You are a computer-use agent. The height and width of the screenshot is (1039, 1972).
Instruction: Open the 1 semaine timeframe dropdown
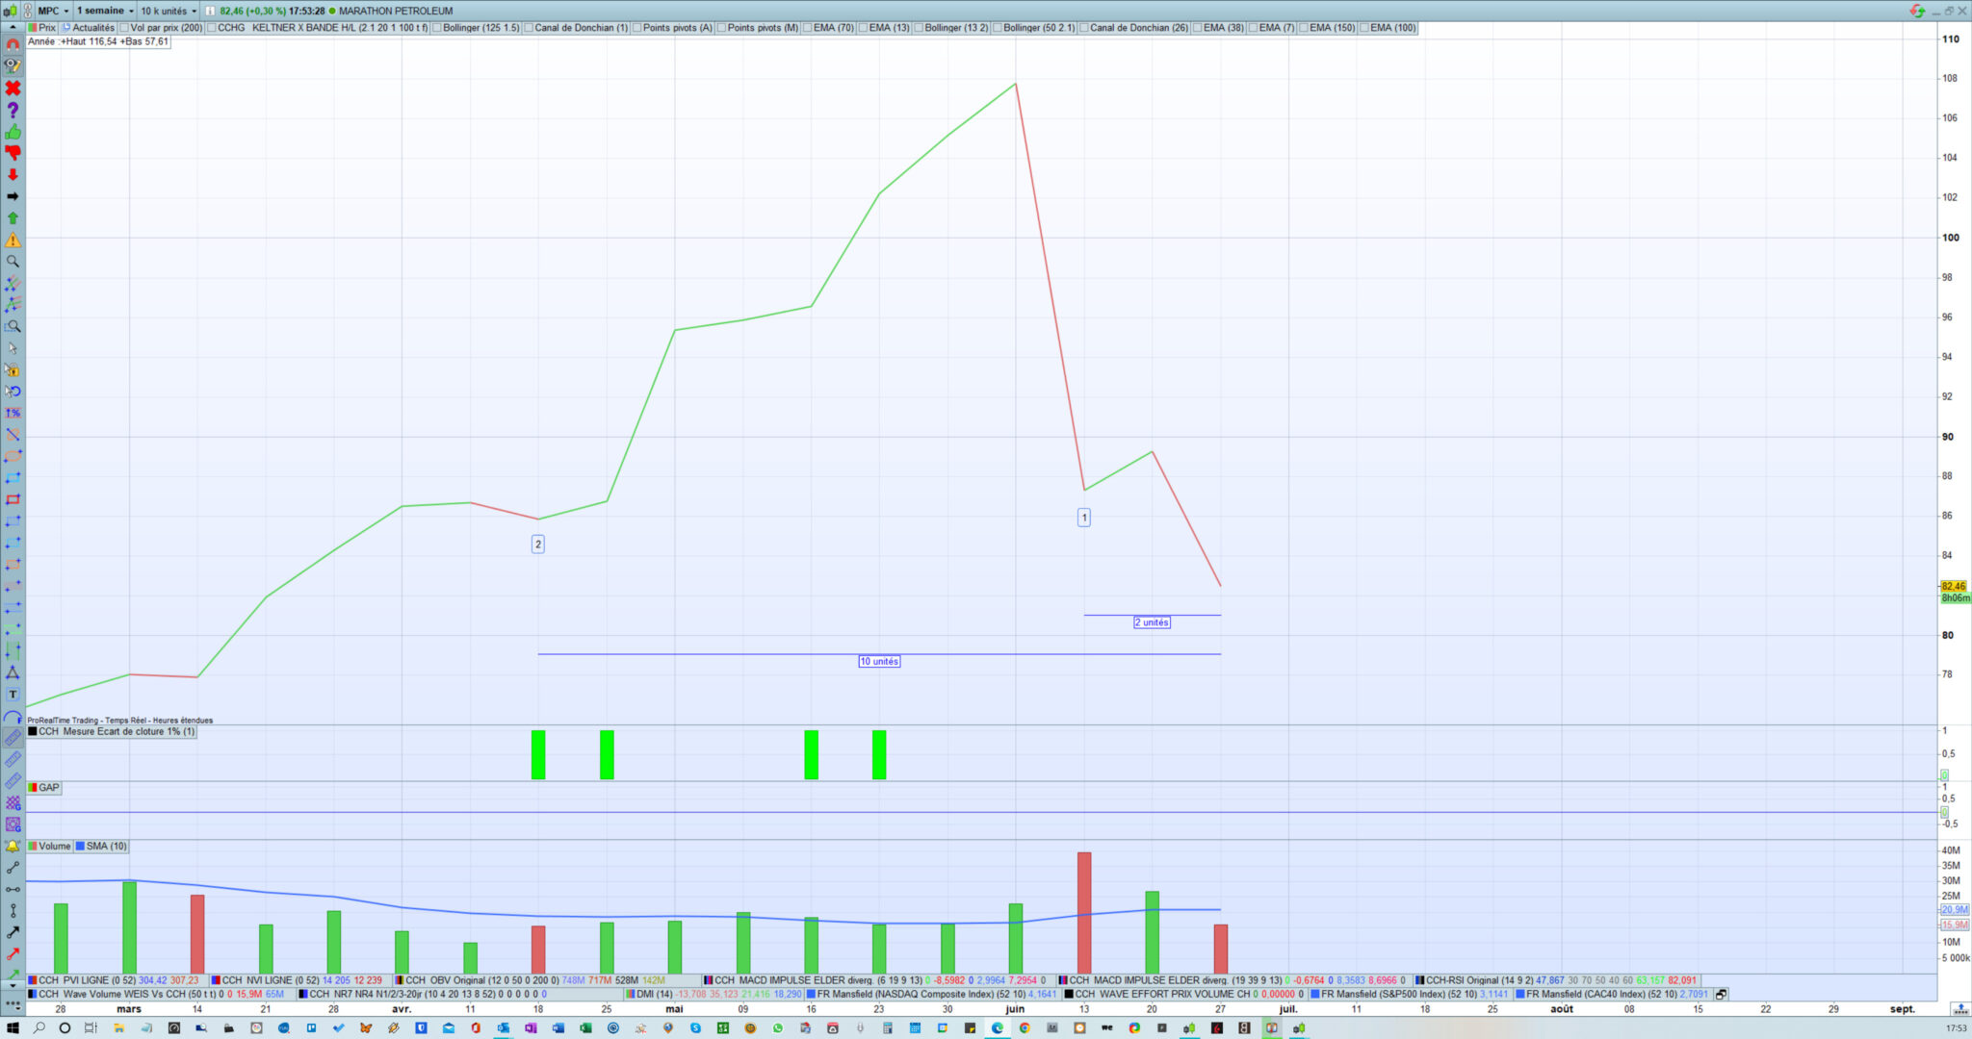105,11
